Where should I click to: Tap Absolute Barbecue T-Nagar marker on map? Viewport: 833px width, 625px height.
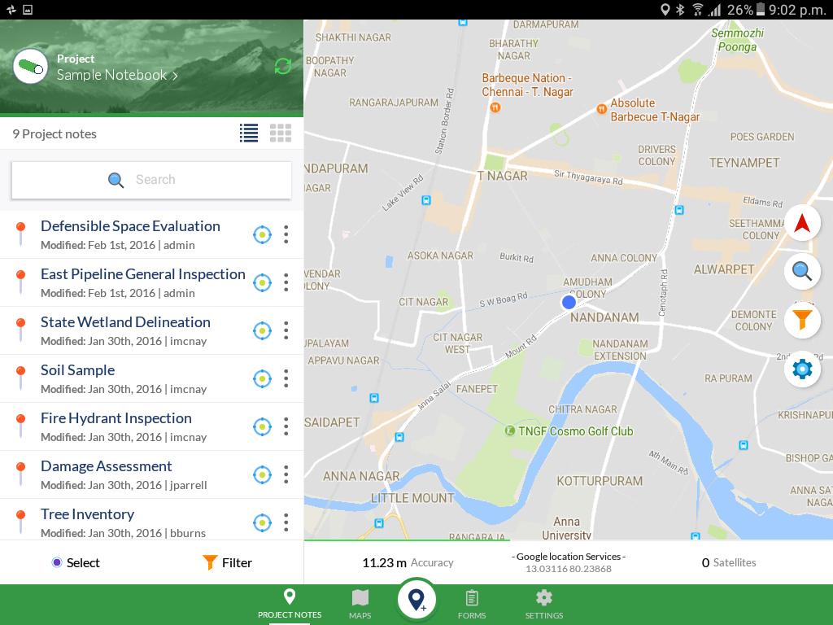(x=601, y=109)
